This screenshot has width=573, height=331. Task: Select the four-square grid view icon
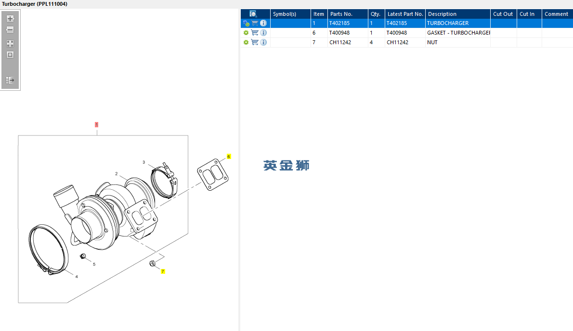click(x=10, y=44)
